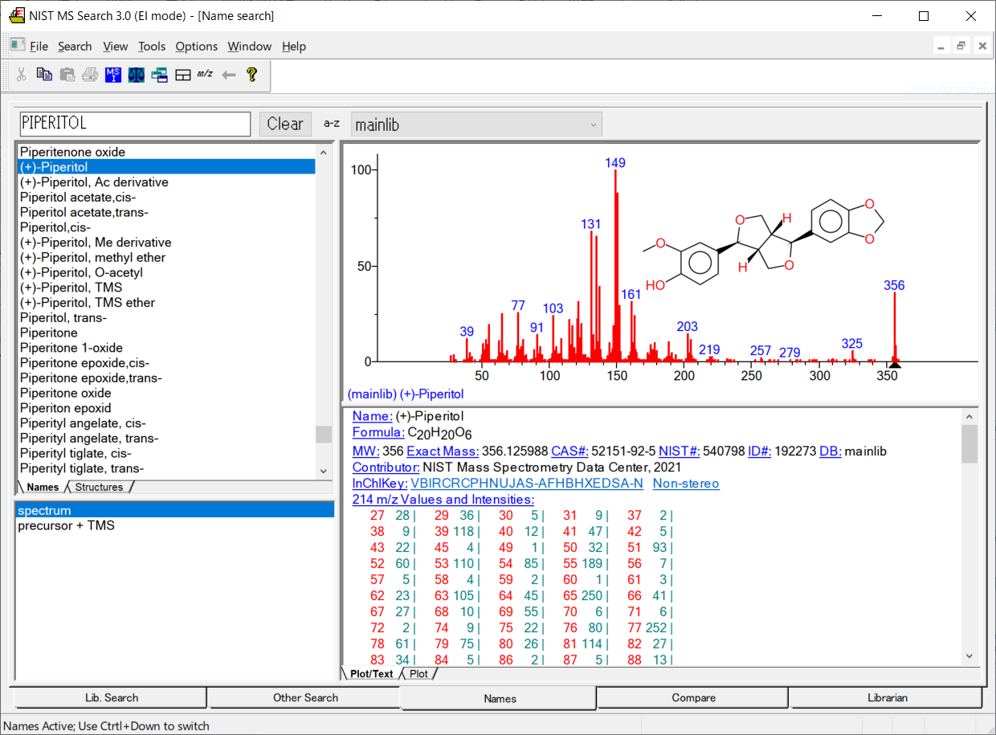Viewport: 996px width, 735px height.
Task: Click the 'Name:' link in the text pane
Action: 373,416
